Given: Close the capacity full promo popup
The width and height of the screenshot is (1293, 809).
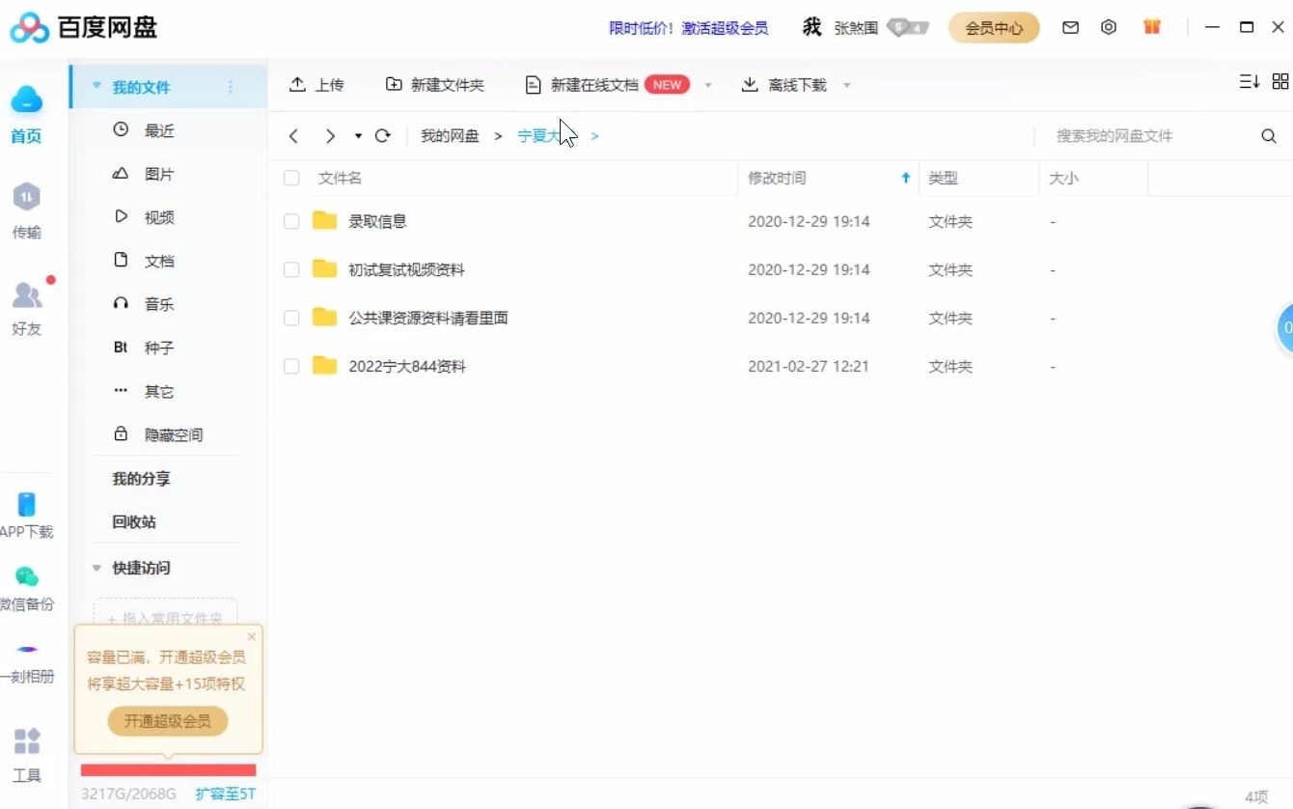Looking at the screenshot, I should [x=252, y=636].
